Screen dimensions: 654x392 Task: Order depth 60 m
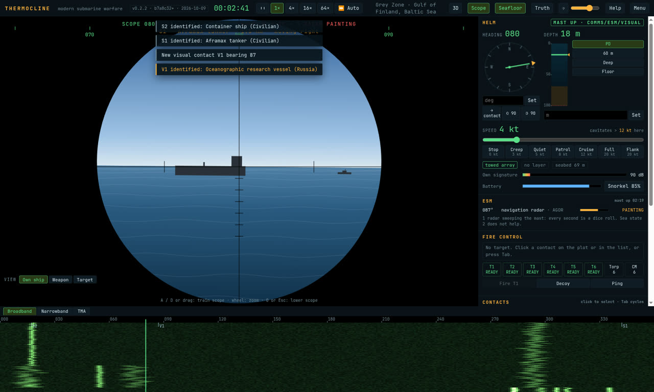(x=608, y=54)
